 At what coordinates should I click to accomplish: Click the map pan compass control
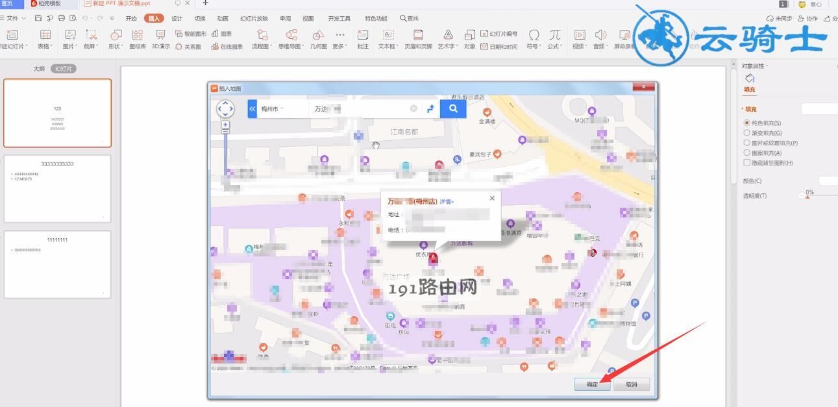225,109
